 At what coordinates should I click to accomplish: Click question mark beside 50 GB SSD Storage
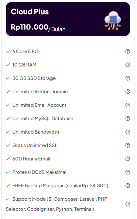(x=128, y=78)
